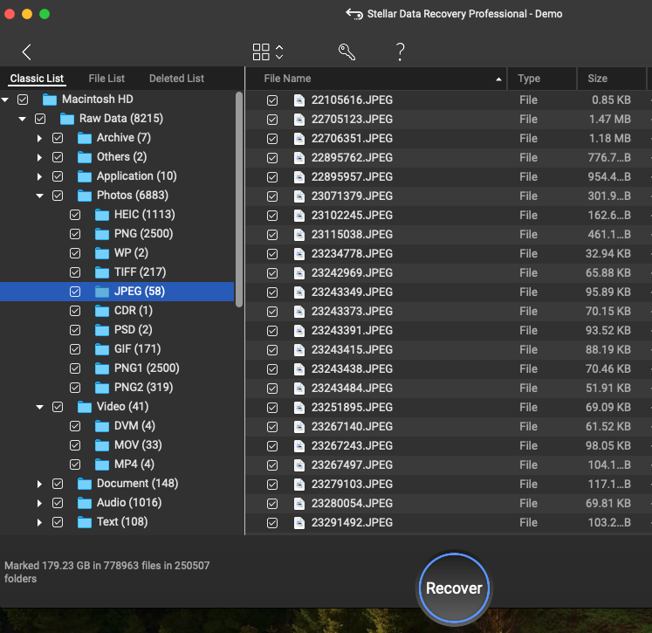Click the MOV folder icon
This screenshot has width=652, height=633.
(102, 445)
